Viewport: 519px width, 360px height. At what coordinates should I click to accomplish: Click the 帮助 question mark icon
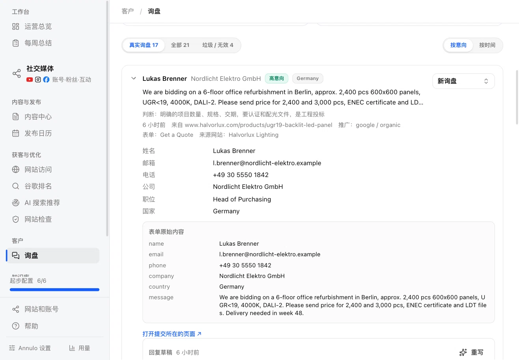click(x=16, y=326)
